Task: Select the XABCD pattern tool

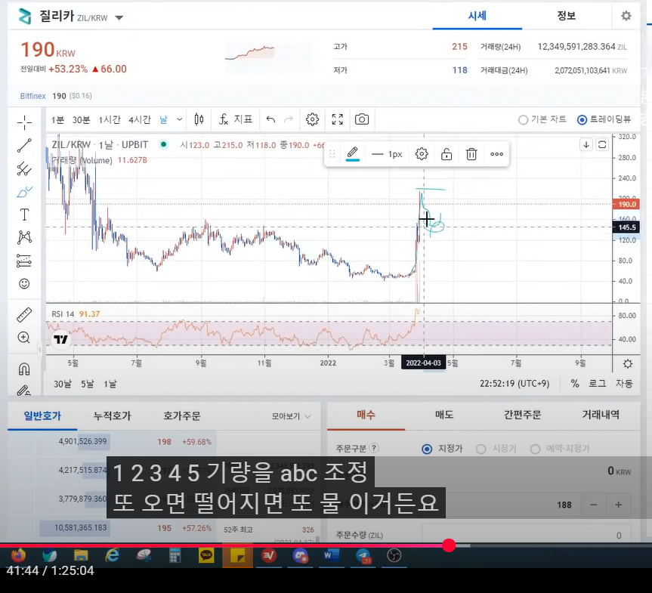Action: (x=24, y=237)
